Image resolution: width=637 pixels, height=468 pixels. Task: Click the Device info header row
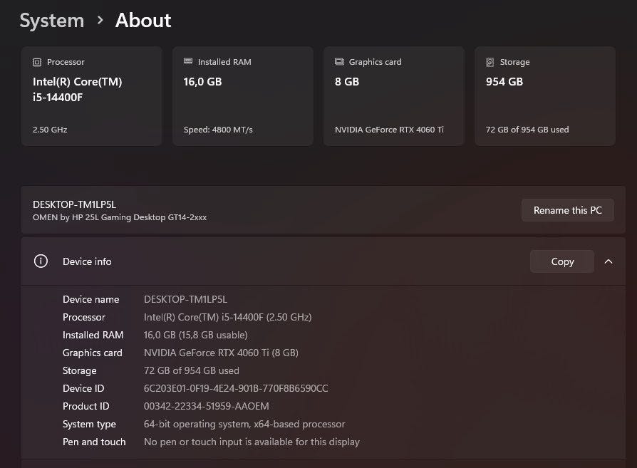[x=285, y=261]
